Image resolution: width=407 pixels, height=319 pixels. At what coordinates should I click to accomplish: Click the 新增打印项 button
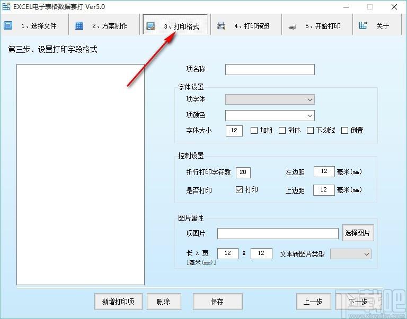pos(118,302)
